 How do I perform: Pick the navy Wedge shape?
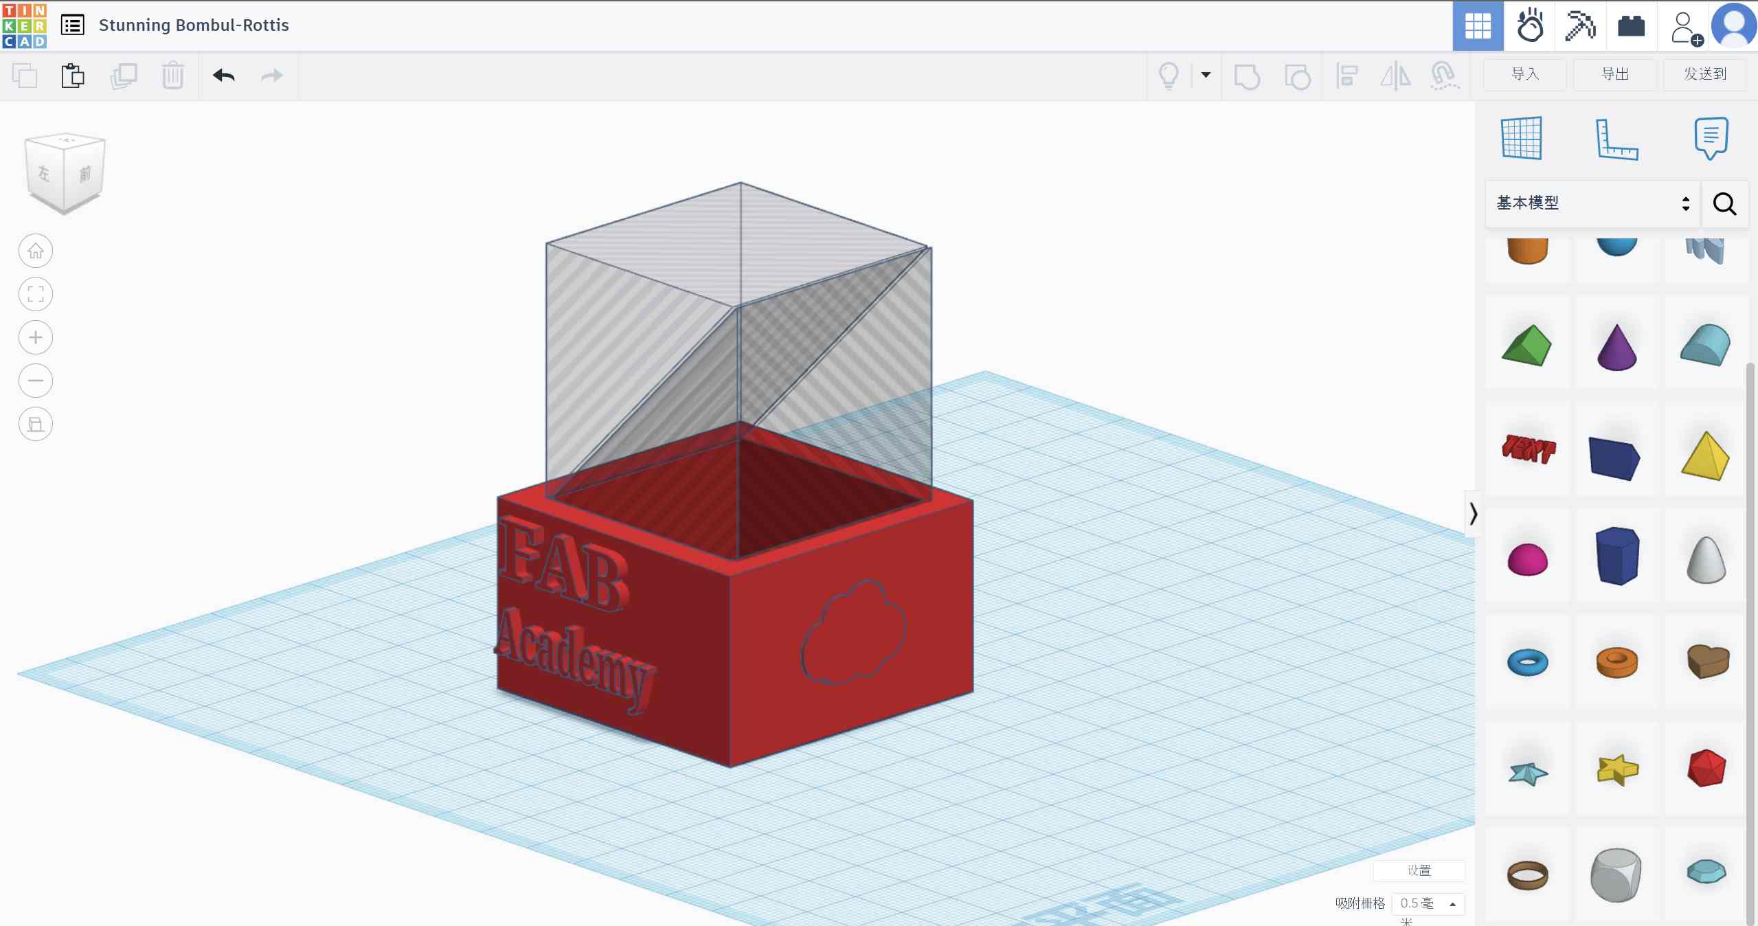click(x=1614, y=458)
